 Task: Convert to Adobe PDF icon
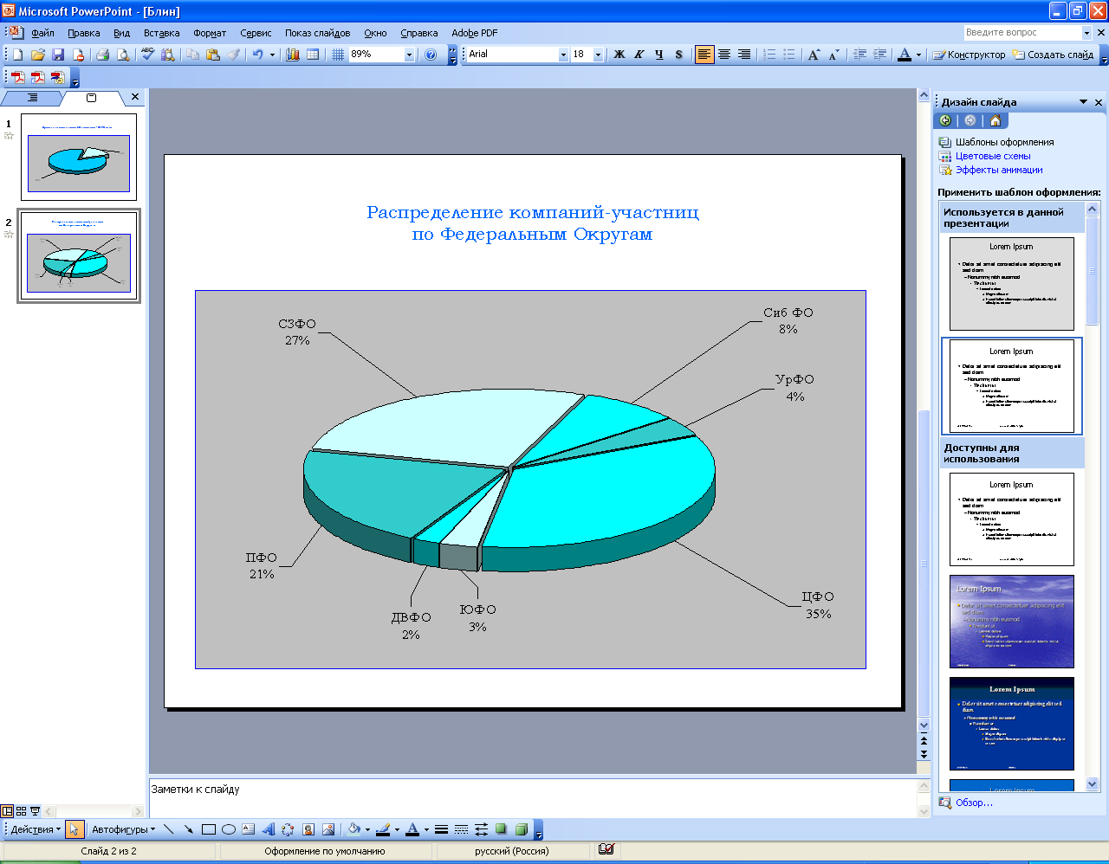(17, 78)
